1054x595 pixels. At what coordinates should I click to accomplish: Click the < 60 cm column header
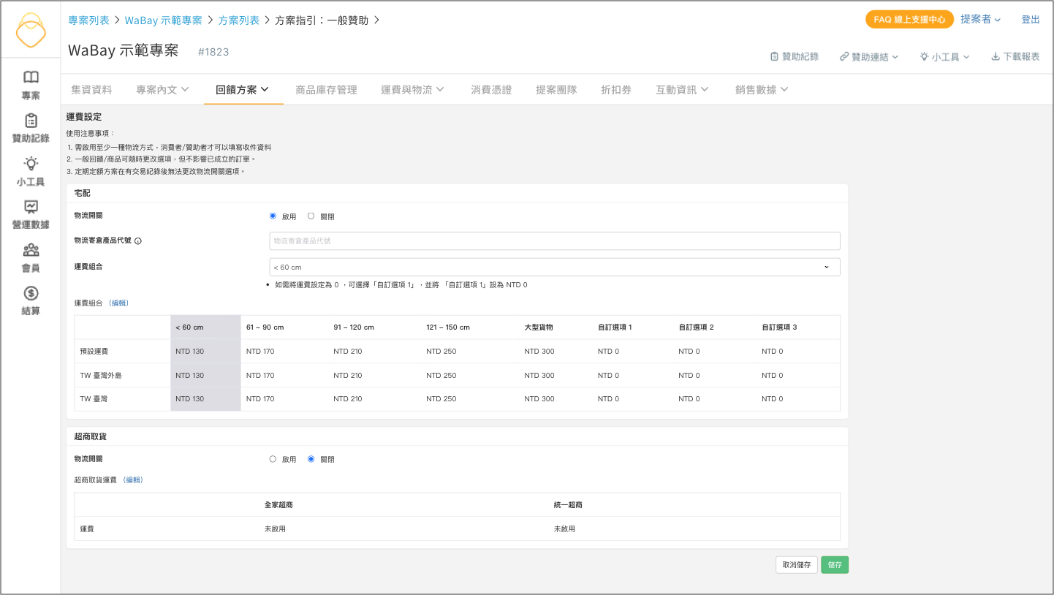tap(189, 327)
